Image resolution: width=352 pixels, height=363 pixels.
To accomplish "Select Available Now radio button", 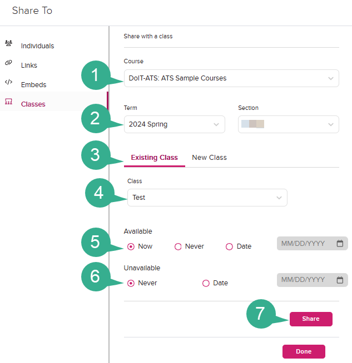I will tap(131, 246).
